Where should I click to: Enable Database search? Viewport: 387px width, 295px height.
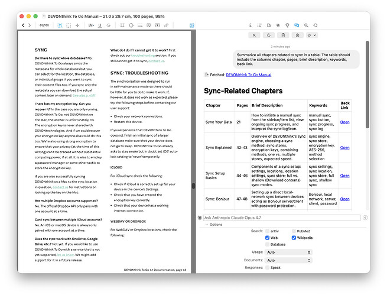point(267,245)
